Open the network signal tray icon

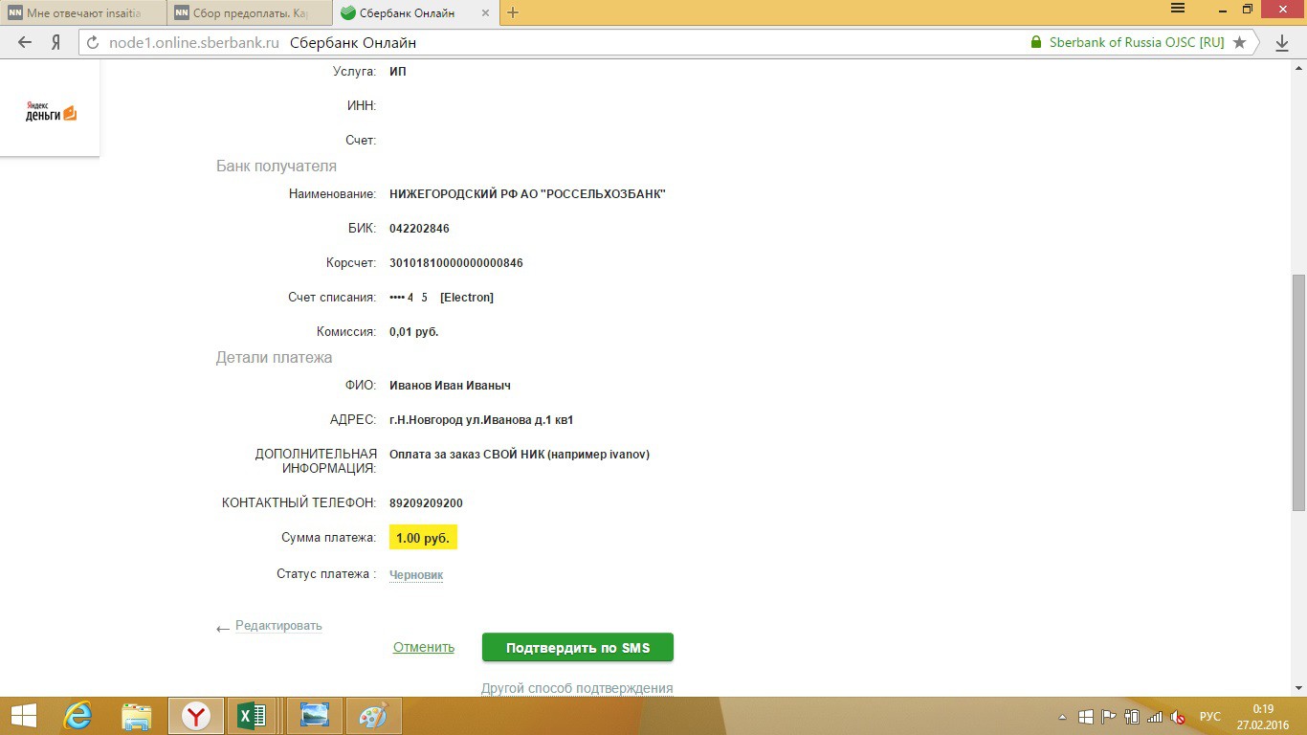[1155, 717]
